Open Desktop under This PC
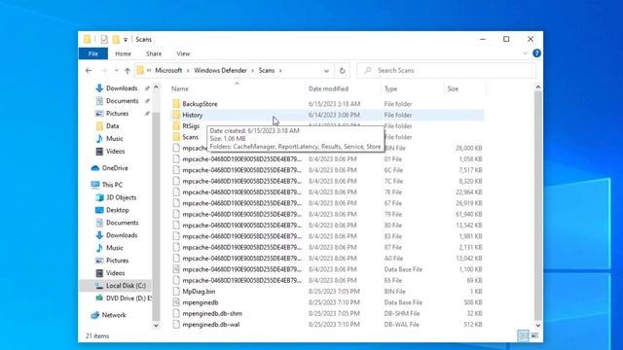The height and width of the screenshot is (350, 623). coord(117,210)
